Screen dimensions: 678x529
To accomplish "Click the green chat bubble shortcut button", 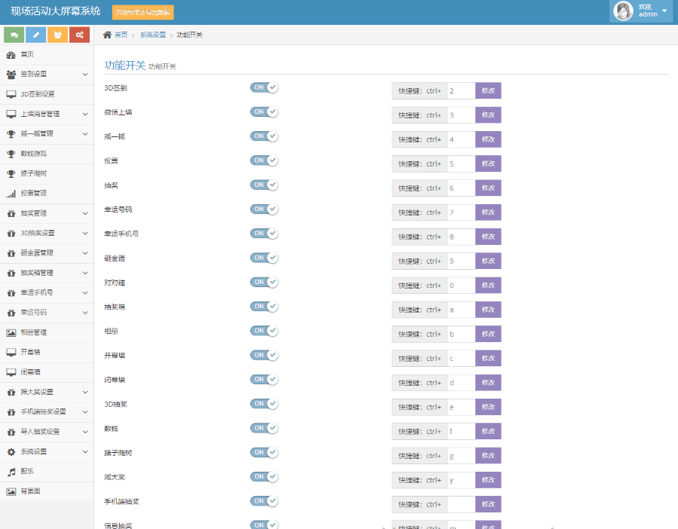I will [14, 35].
